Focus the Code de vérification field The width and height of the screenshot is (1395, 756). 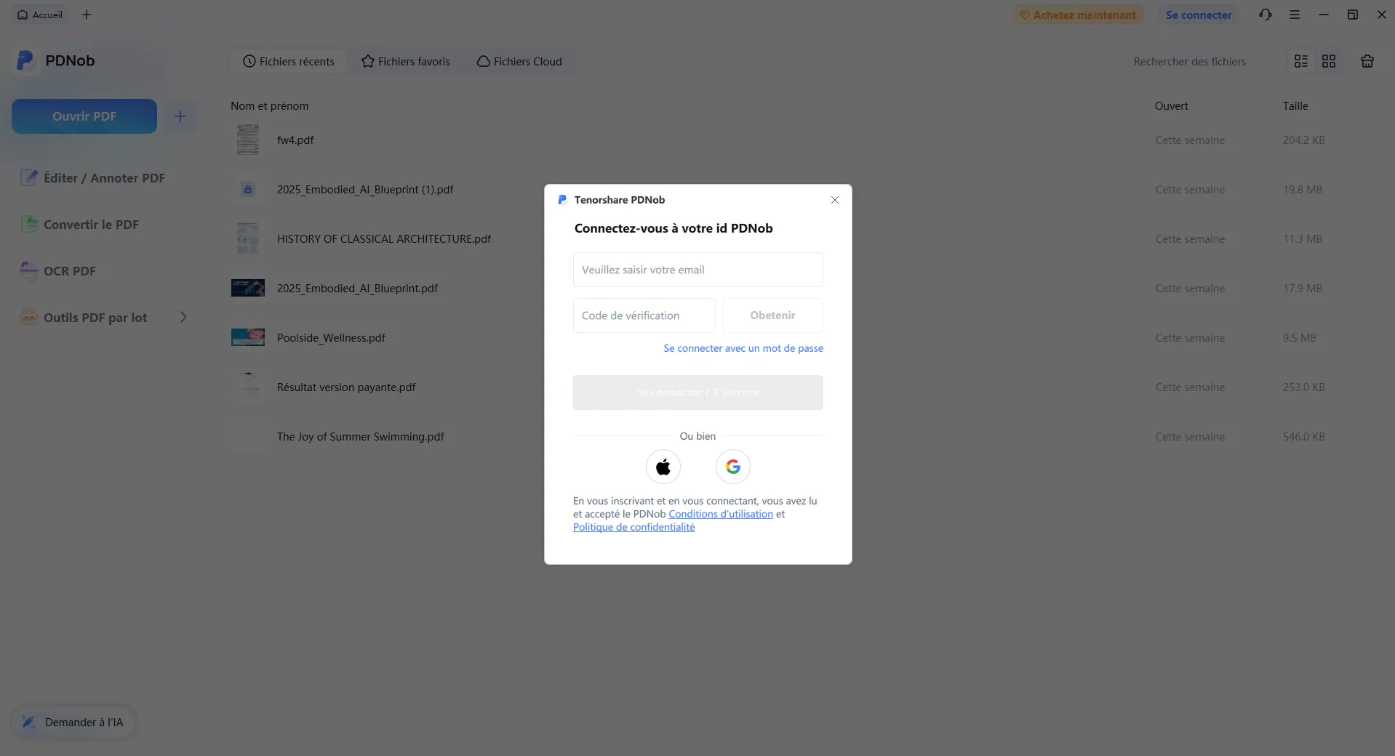[x=644, y=315]
